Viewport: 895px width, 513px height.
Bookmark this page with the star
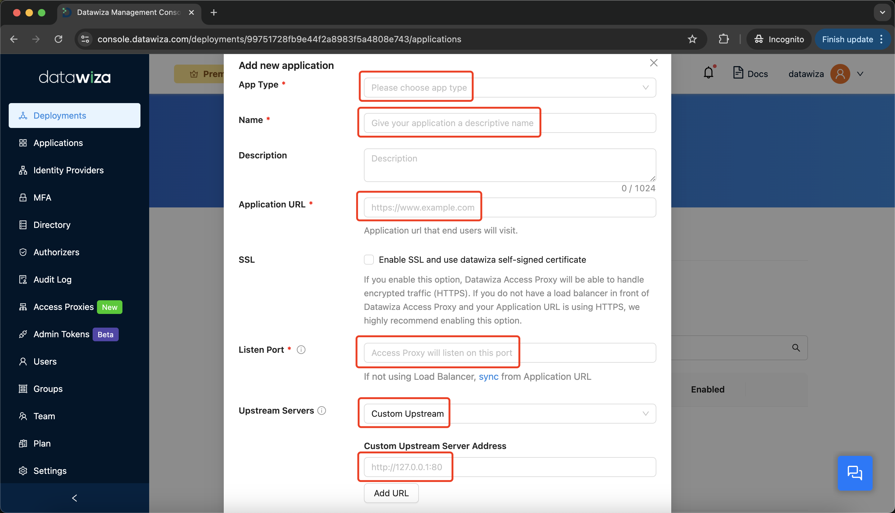[692, 39]
